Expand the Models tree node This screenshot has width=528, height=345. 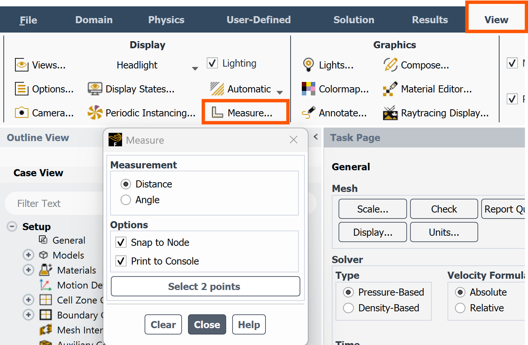point(28,255)
